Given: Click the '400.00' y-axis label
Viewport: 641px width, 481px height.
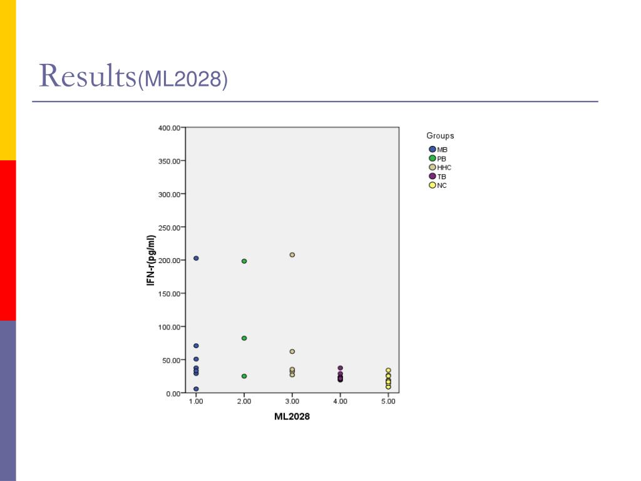Looking at the screenshot, I should 169,128.
